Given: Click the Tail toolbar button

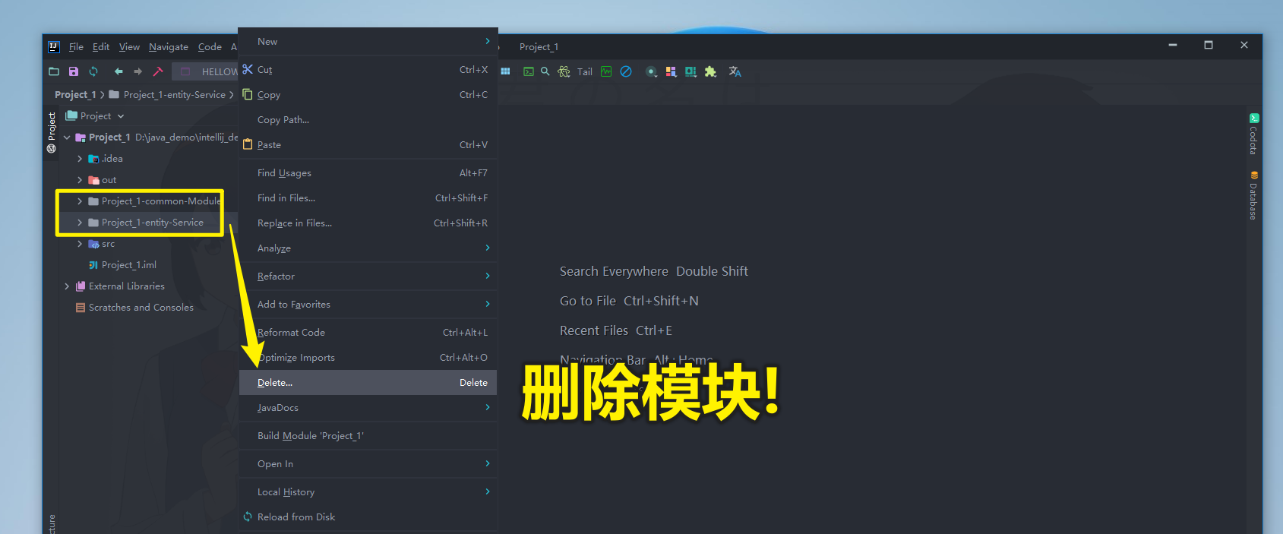Looking at the screenshot, I should pos(585,72).
